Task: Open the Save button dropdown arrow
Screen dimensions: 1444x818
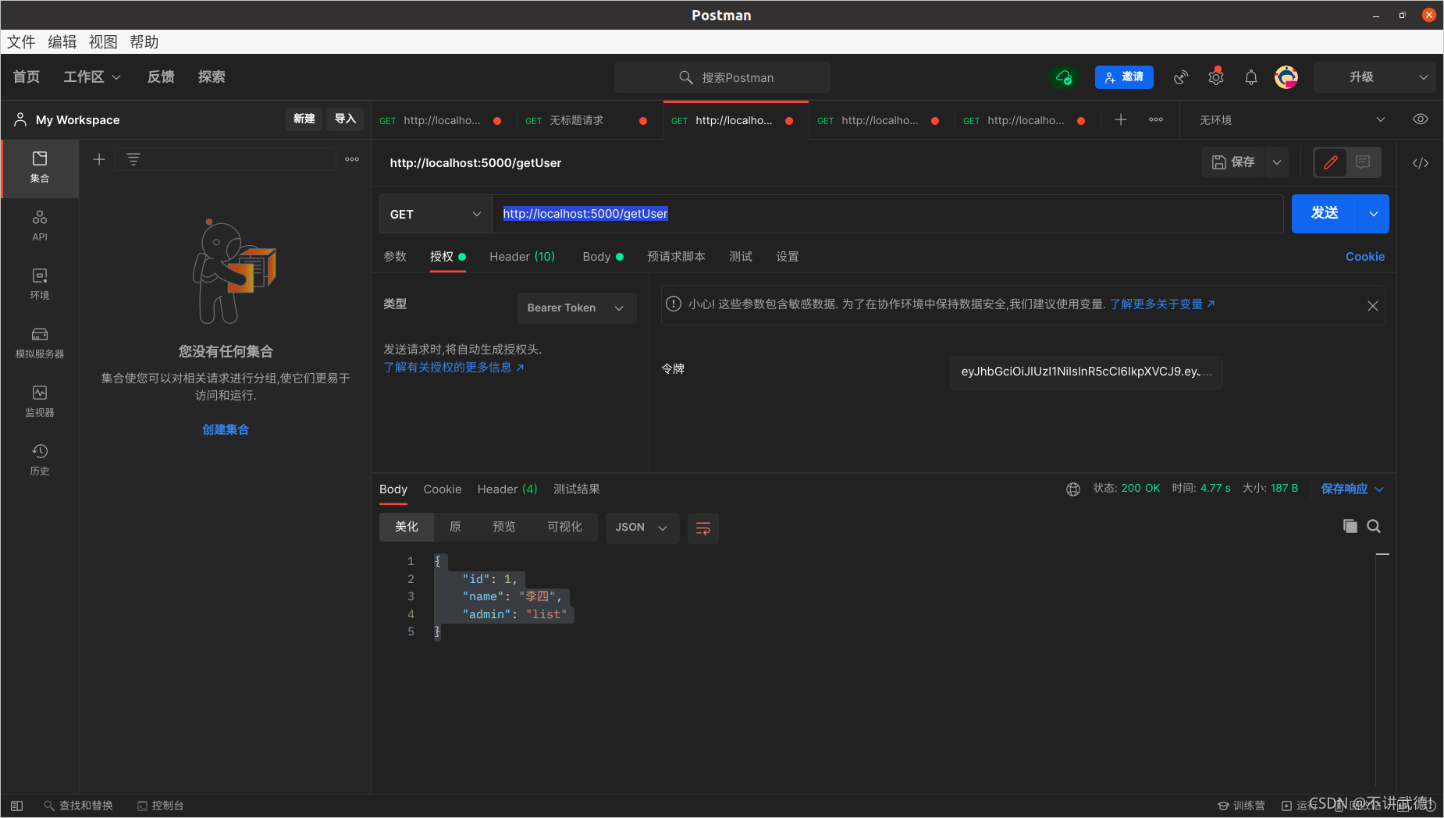Action: (x=1277, y=162)
